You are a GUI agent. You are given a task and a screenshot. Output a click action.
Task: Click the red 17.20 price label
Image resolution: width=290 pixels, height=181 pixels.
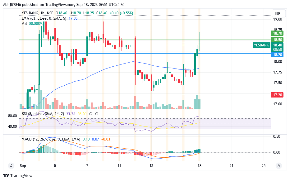click(277, 95)
